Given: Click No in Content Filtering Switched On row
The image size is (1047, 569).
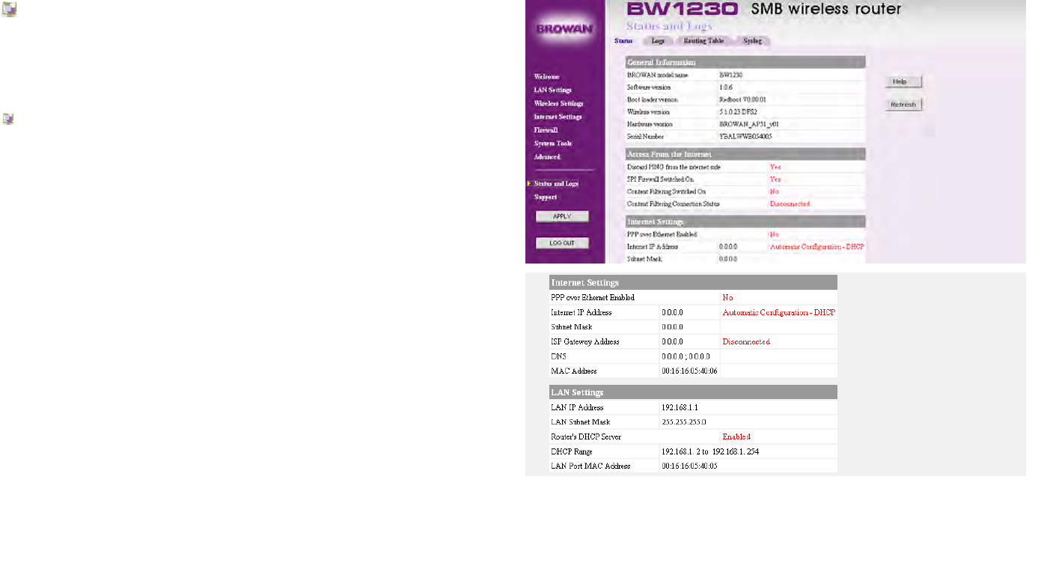Looking at the screenshot, I should click(775, 192).
